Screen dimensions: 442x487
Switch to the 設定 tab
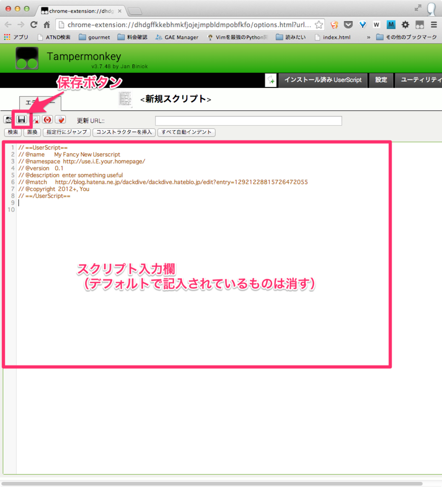pos(381,80)
